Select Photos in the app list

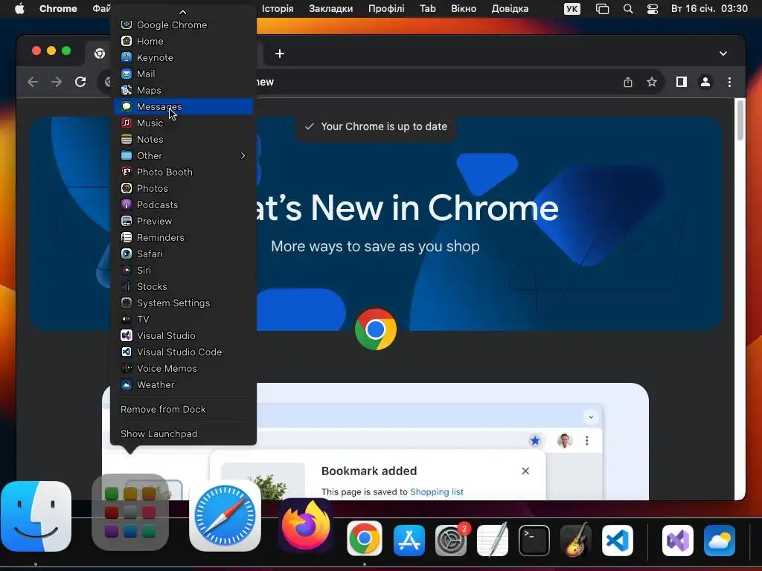coord(184,188)
